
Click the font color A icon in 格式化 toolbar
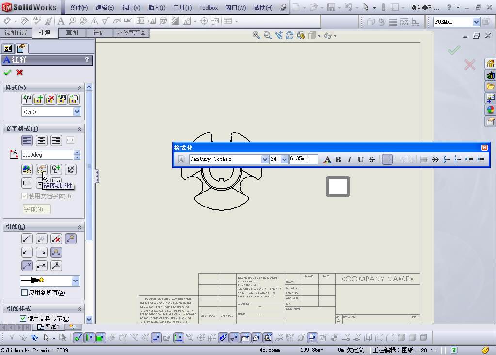point(327,159)
